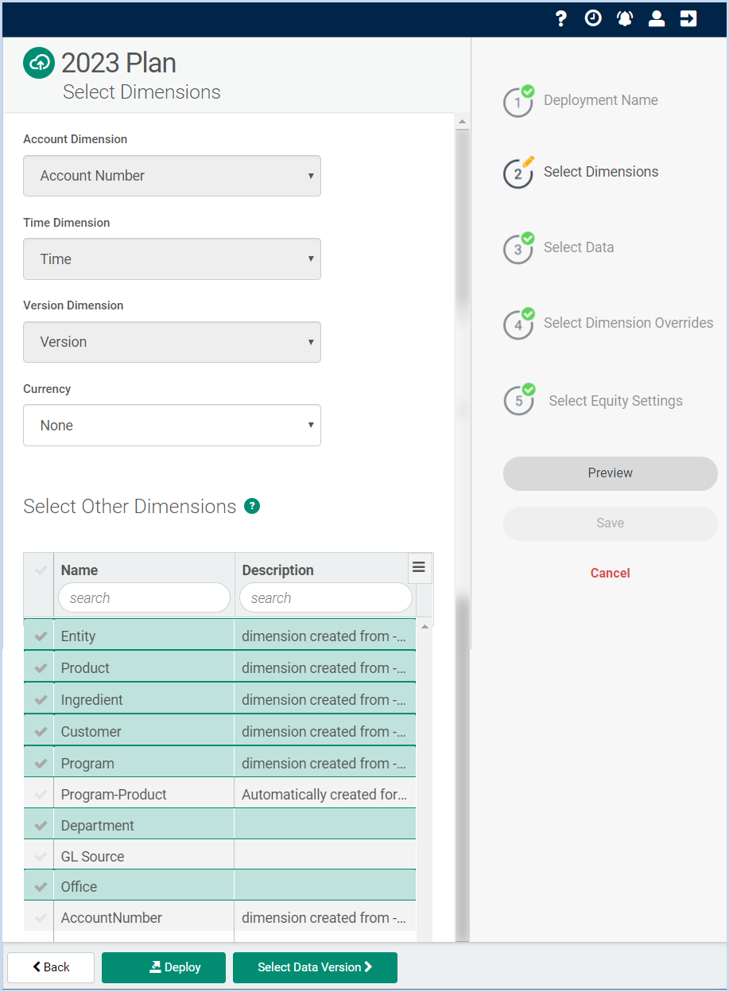Uncheck the Office dimension row
This screenshot has width=729, height=992.
pyautogui.click(x=40, y=886)
